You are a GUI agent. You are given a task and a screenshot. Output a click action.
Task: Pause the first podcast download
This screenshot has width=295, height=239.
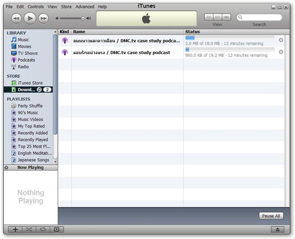281,40
